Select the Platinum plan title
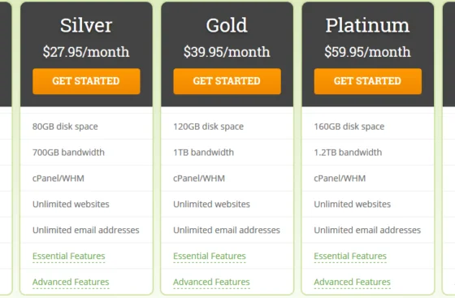 [367, 25]
